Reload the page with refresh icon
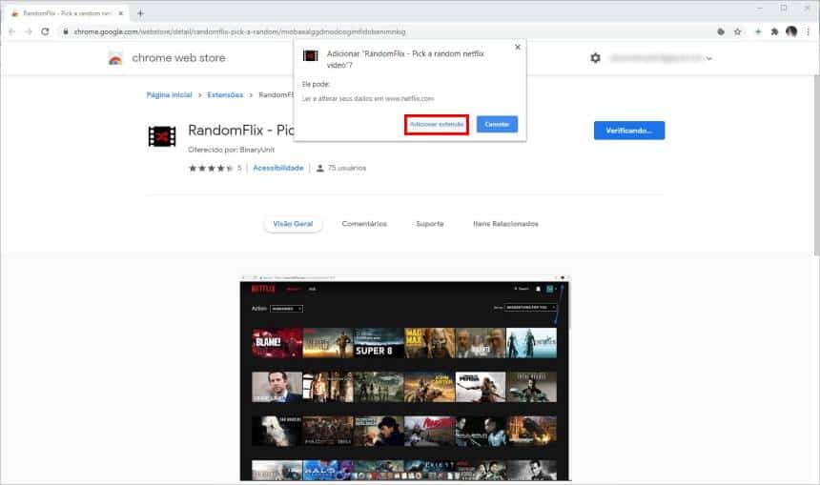Viewport: 820px width, 485px height. click(x=46, y=31)
